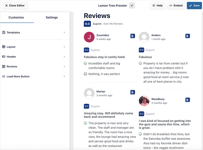
Task: Open the Reviews menu item in sidebar
Action: (x=35, y=66)
